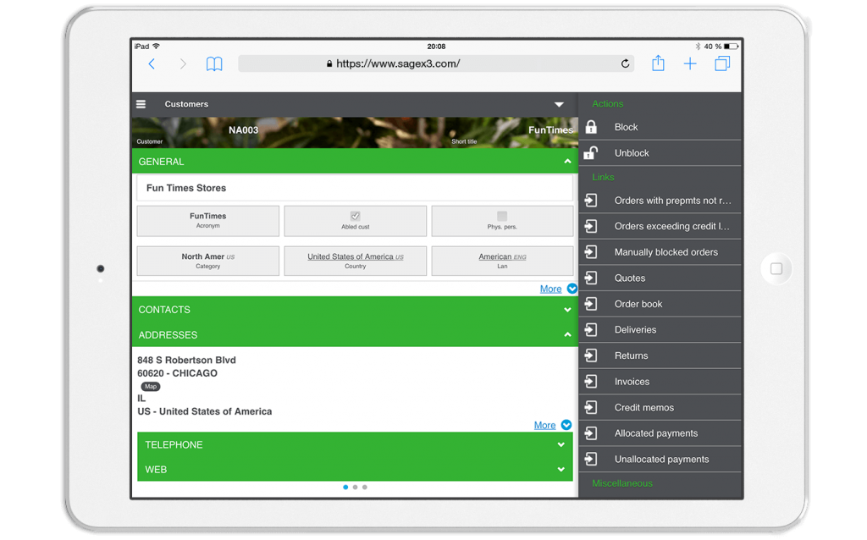
Task: Select Quotes in the Links menu
Action: (x=630, y=278)
